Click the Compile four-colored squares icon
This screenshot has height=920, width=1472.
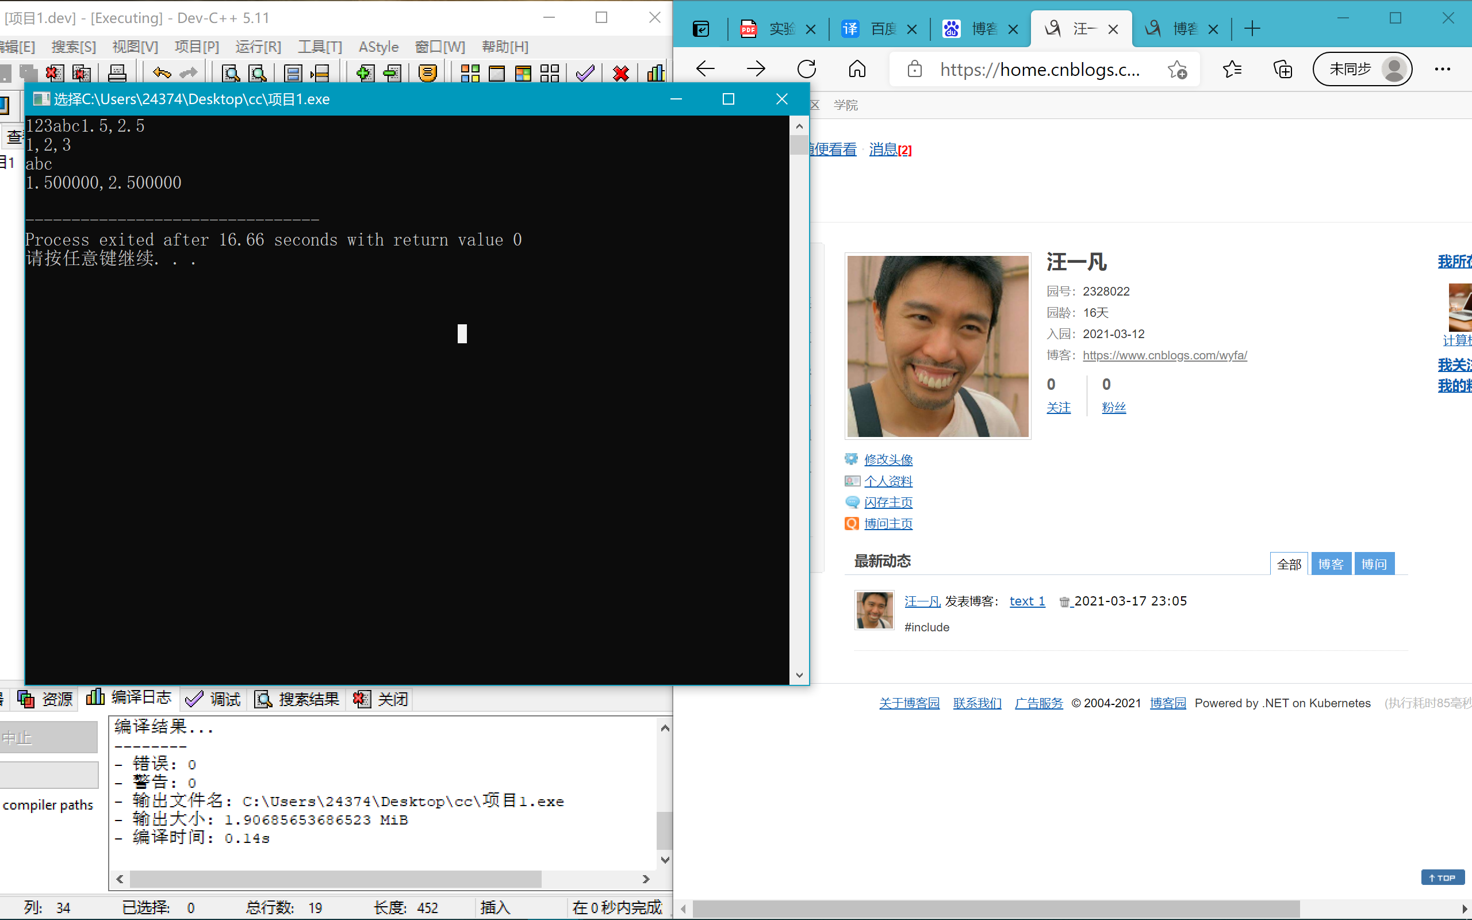[x=470, y=73]
